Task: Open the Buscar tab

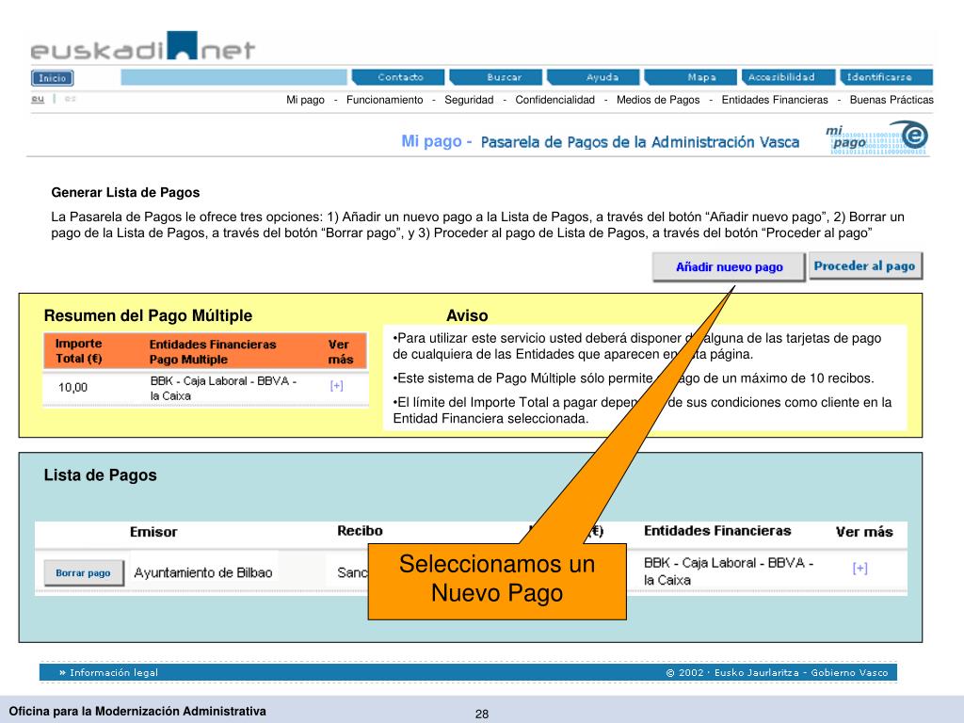Action: pyautogui.click(x=496, y=77)
